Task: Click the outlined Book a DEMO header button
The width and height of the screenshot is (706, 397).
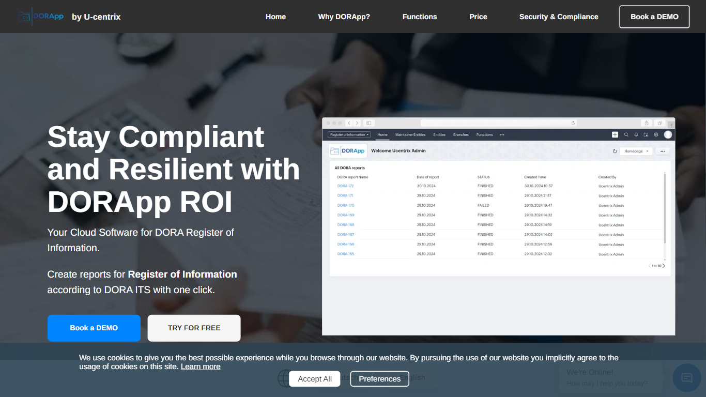Action: coord(654,17)
